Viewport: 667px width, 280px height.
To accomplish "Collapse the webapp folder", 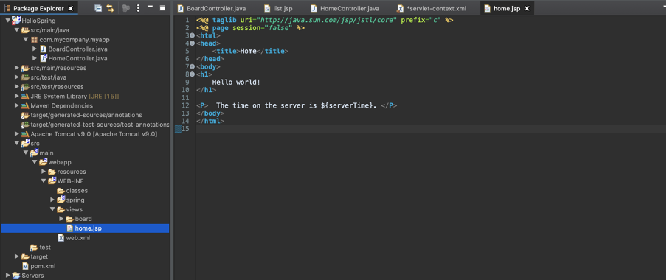I will coord(35,162).
